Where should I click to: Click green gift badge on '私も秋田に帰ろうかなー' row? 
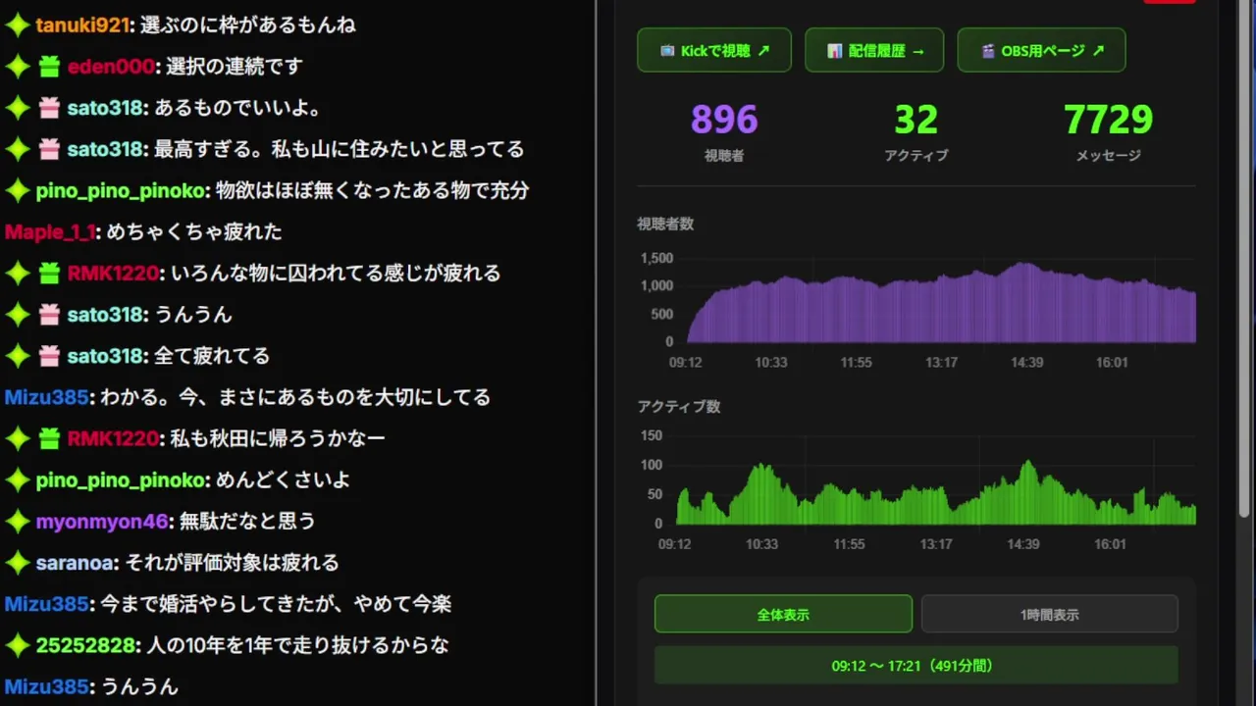(49, 438)
